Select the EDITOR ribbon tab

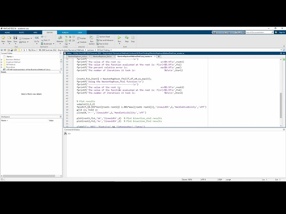click(50, 33)
